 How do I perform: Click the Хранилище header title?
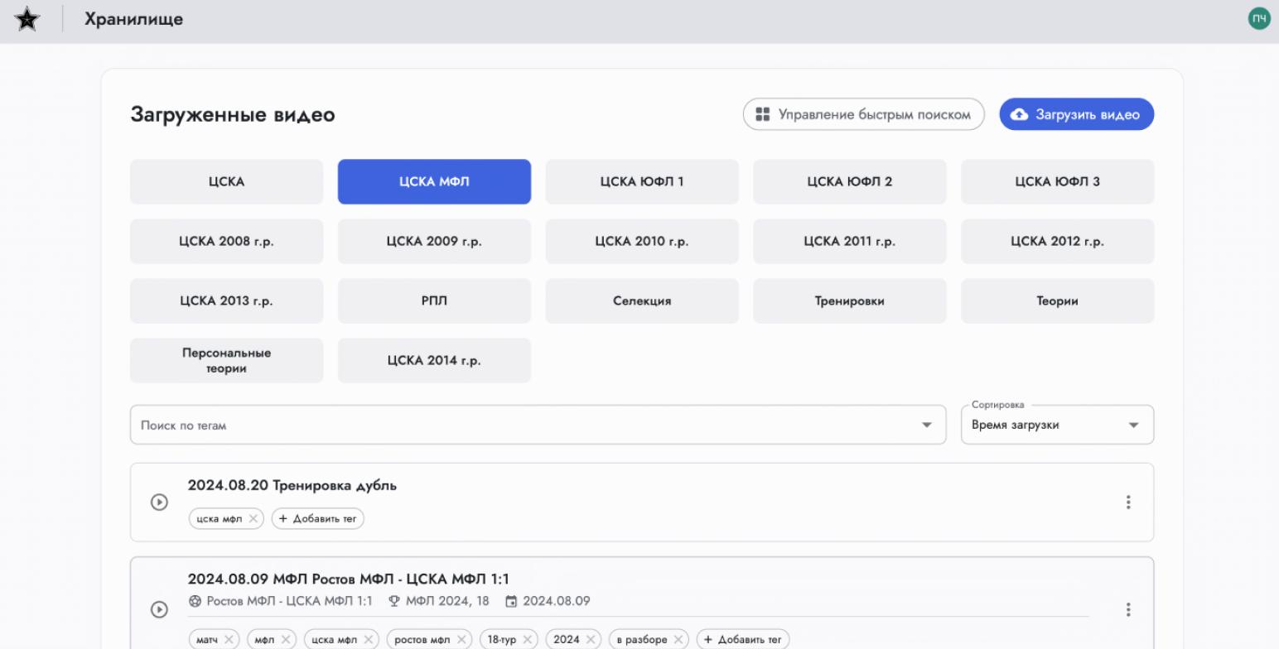133,19
